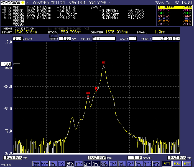194x167 pixels.
Task: Click marker 002 at the spectrum peak
Action: click(103, 63)
